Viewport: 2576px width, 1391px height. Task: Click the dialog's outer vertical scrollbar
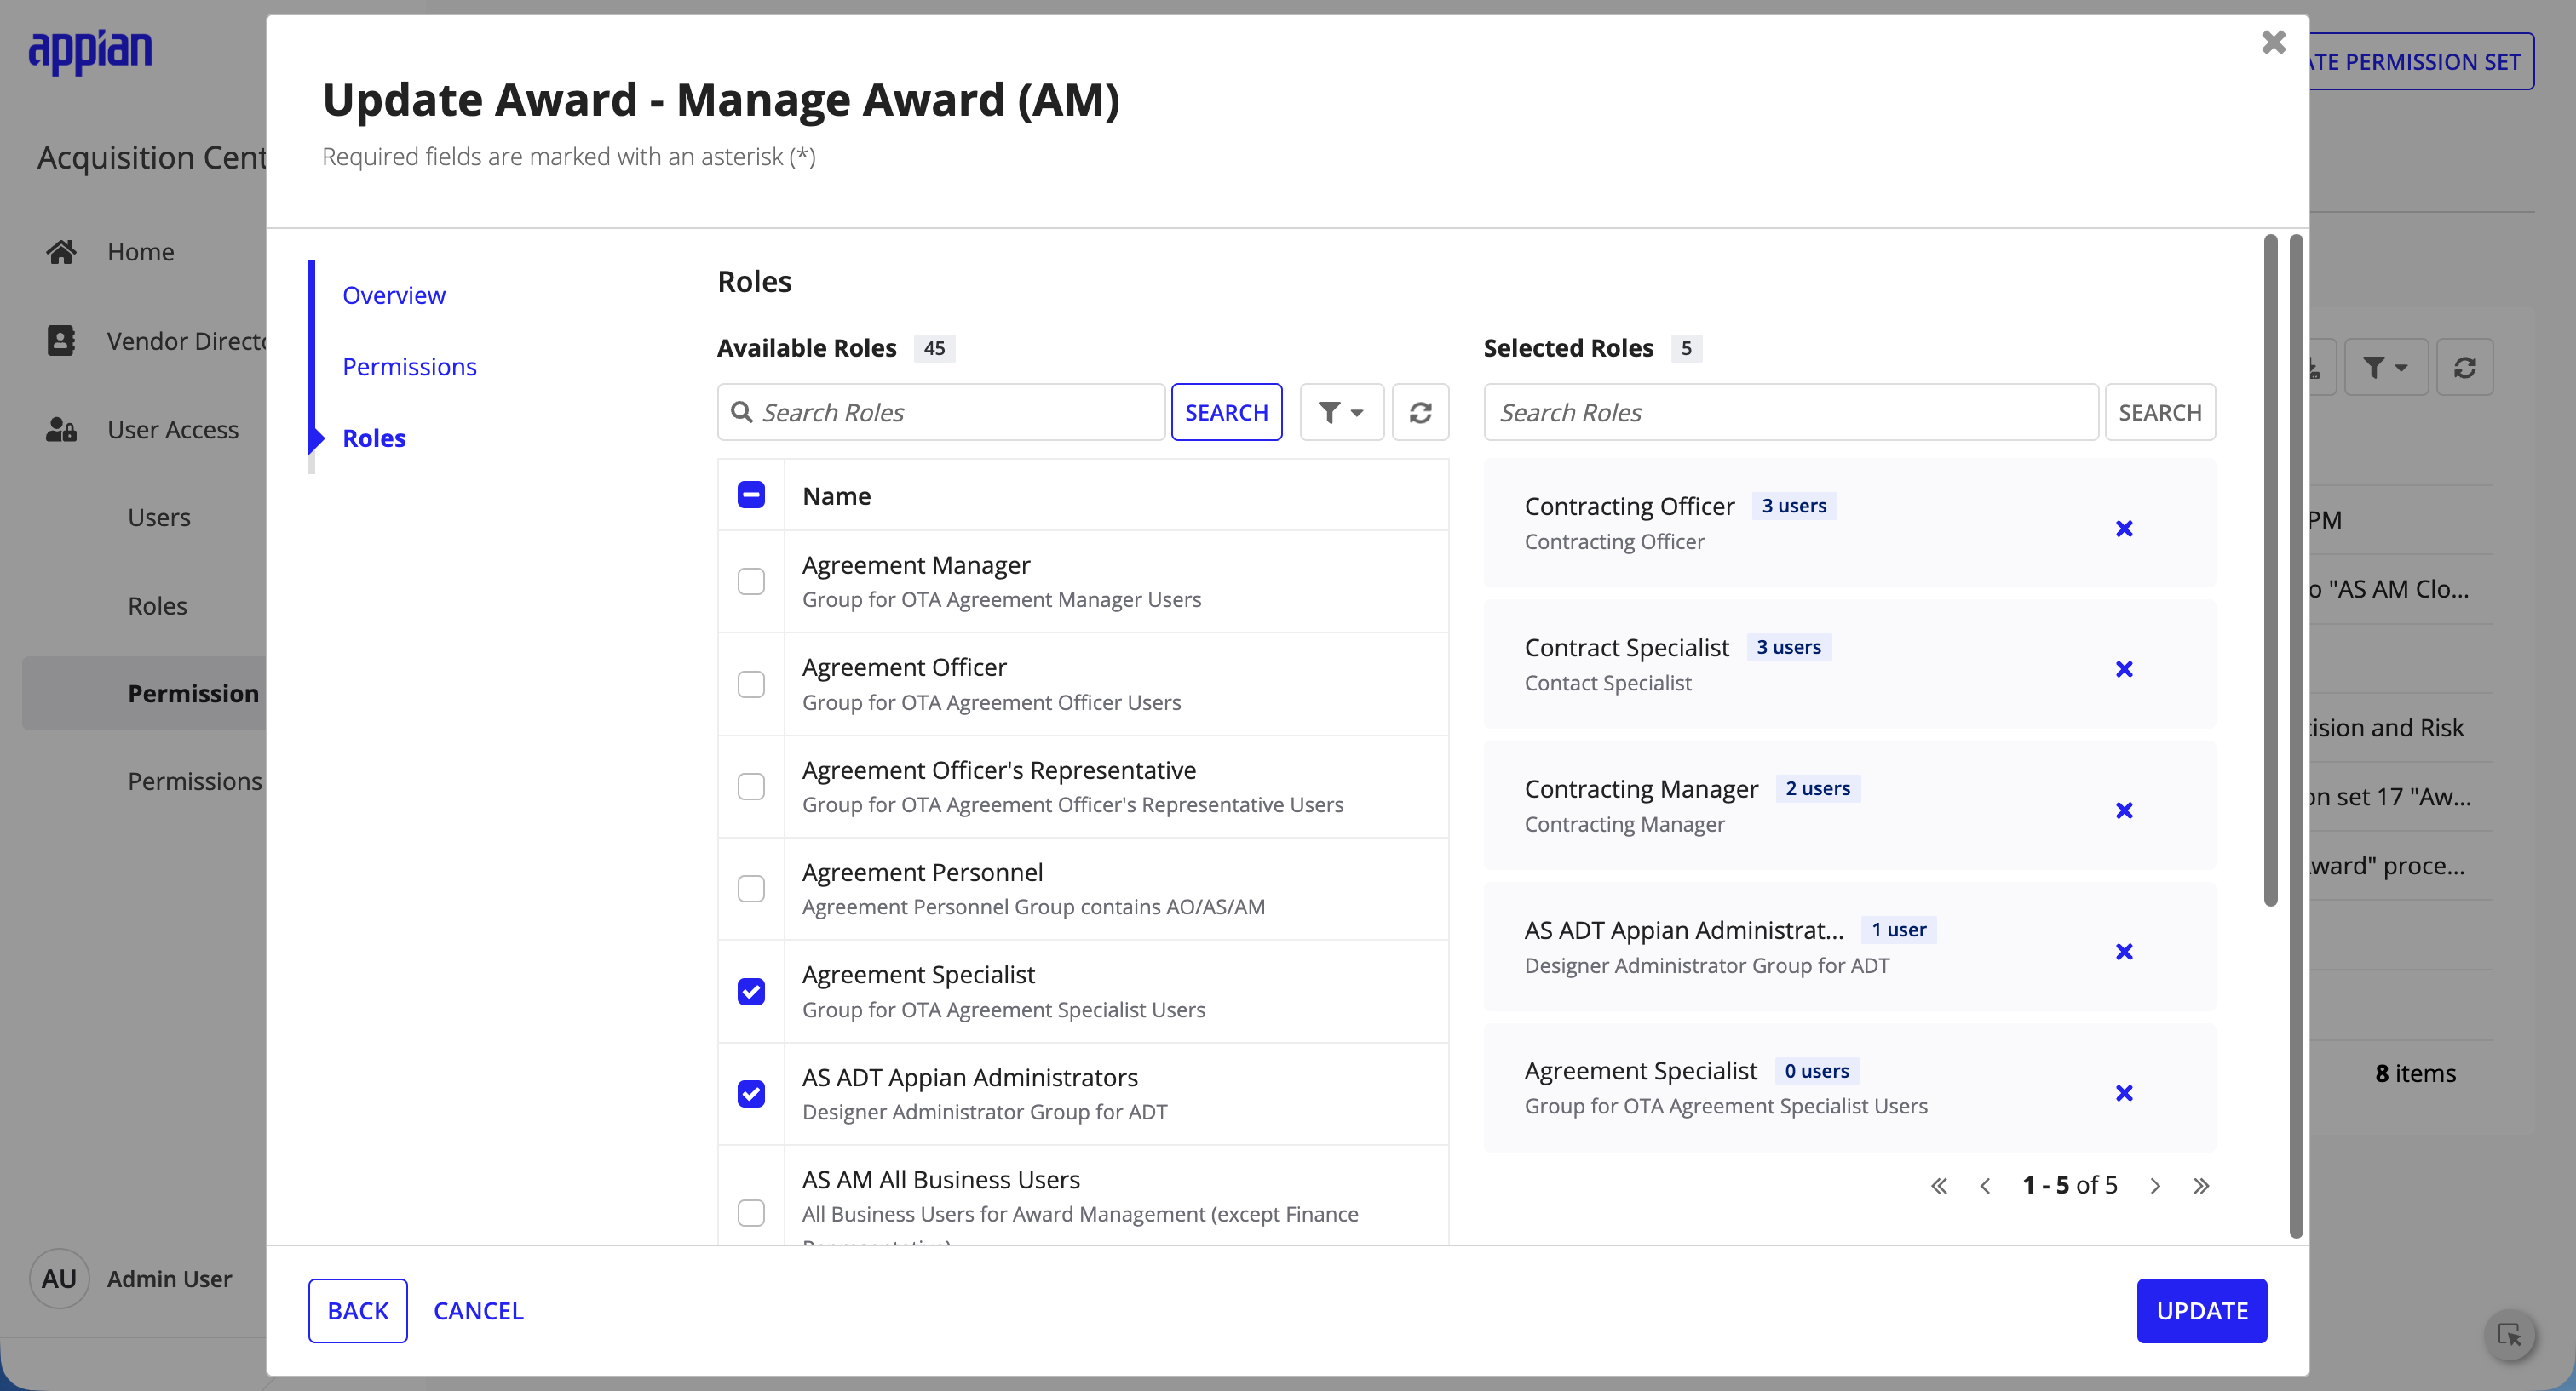(2295, 736)
